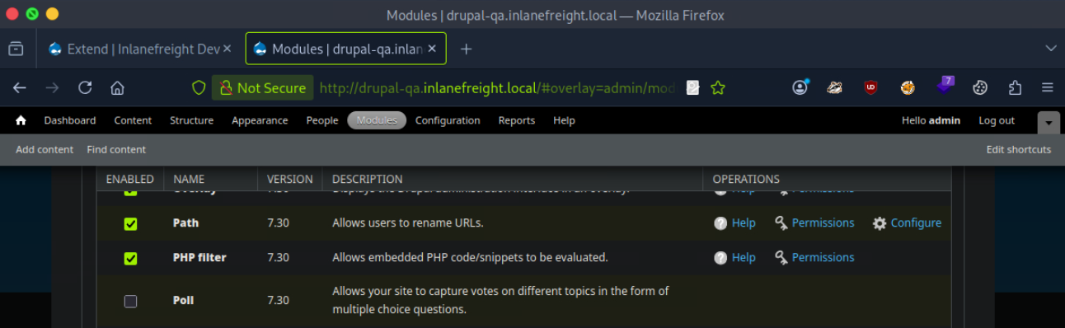Click the Drupal home icon in admin toolbar

click(21, 120)
